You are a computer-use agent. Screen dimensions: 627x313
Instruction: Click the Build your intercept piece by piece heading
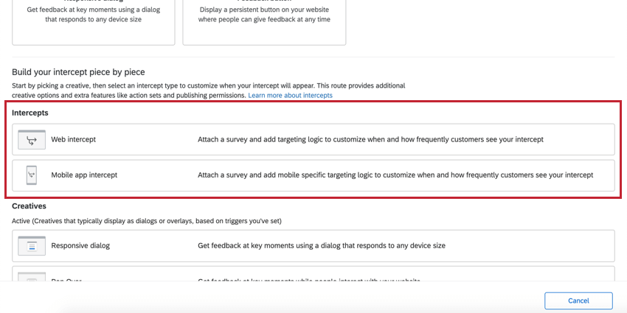coord(78,72)
